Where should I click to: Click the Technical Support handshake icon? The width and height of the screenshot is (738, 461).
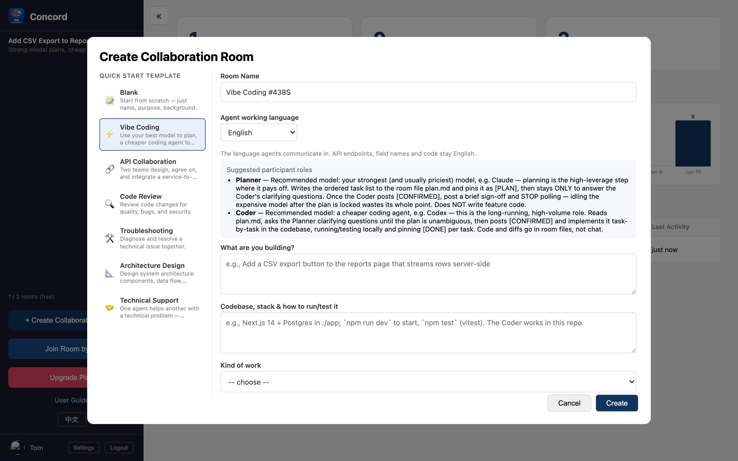[x=109, y=308]
